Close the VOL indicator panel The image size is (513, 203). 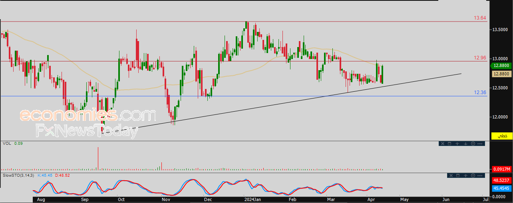click(443, 144)
